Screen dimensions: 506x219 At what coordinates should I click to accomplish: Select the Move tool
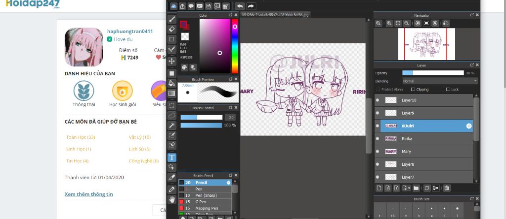click(x=172, y=61)
